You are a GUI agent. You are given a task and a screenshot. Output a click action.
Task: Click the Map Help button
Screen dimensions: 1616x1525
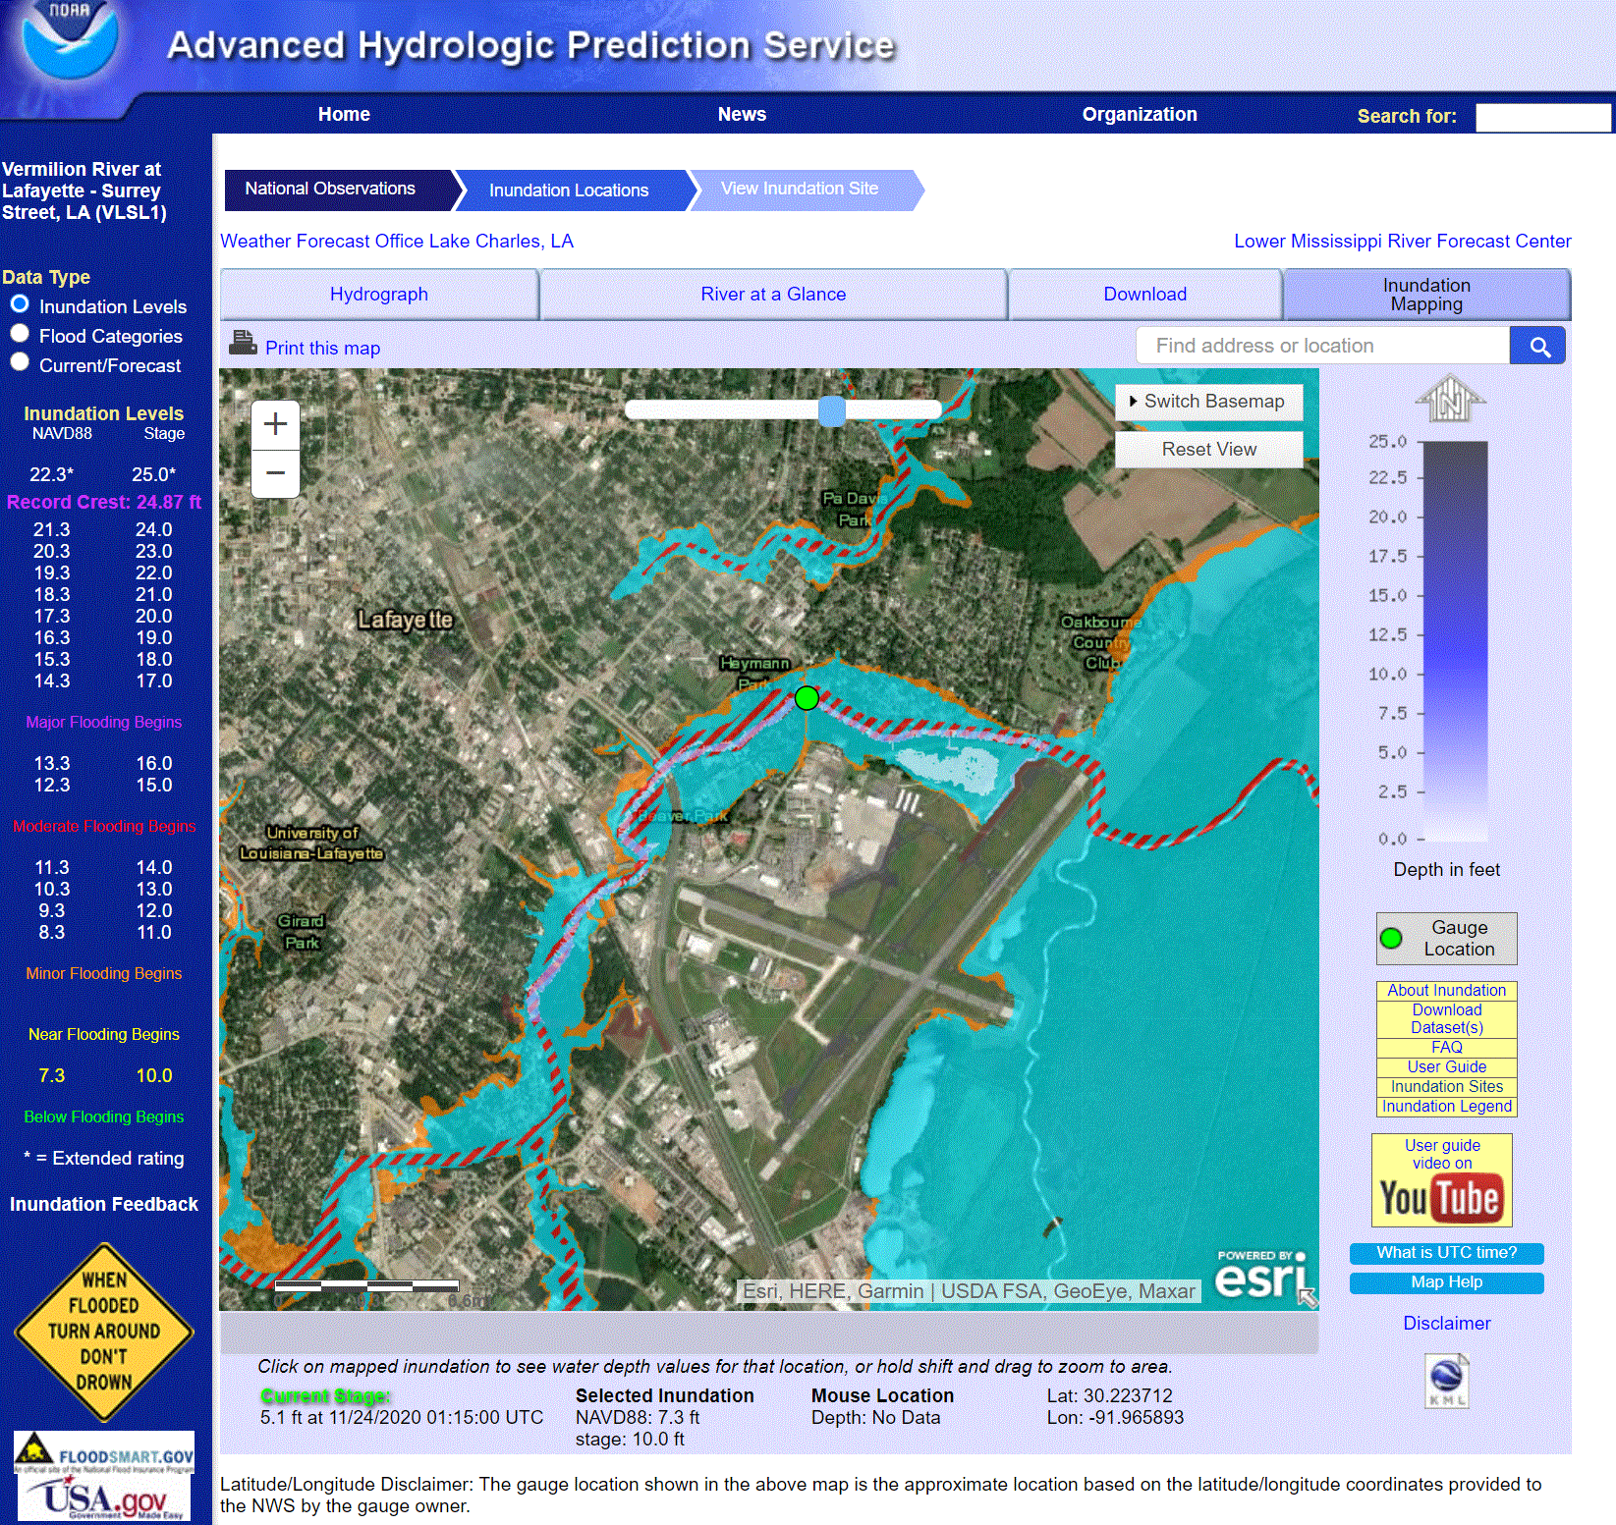point(1446,1282)
